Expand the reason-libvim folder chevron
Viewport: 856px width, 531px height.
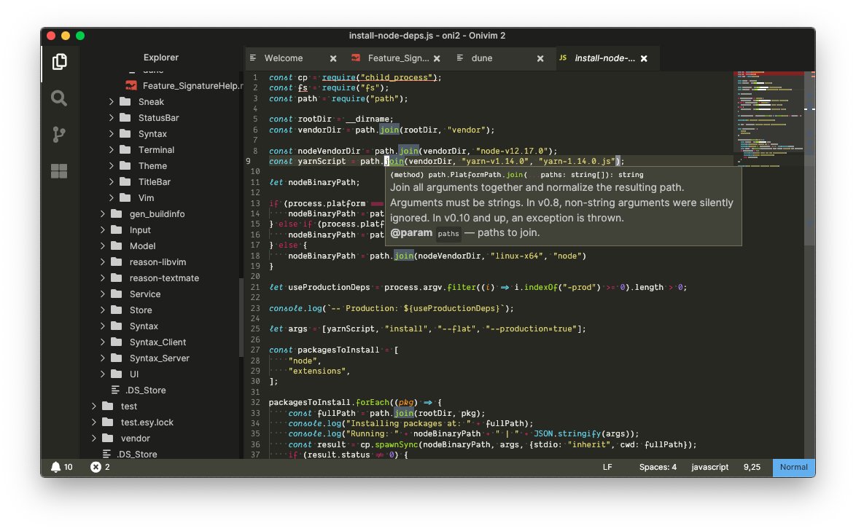(x=103, y=262)
